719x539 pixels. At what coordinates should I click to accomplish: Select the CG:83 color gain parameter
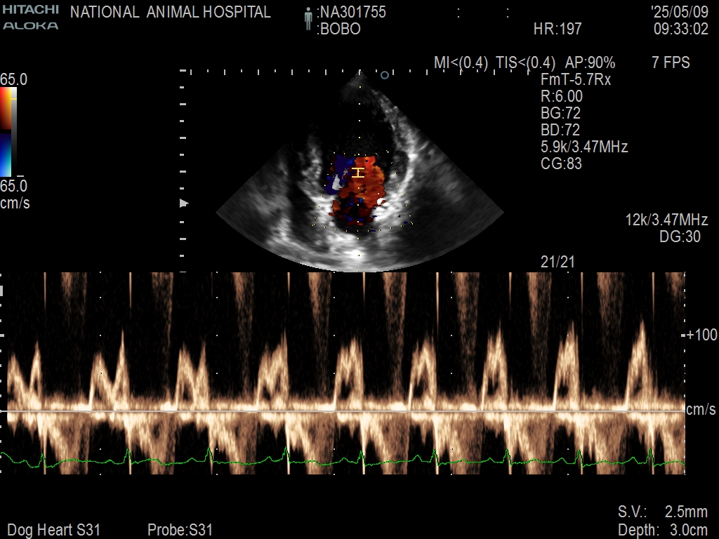pyautogui.click(x=561, y=164)
